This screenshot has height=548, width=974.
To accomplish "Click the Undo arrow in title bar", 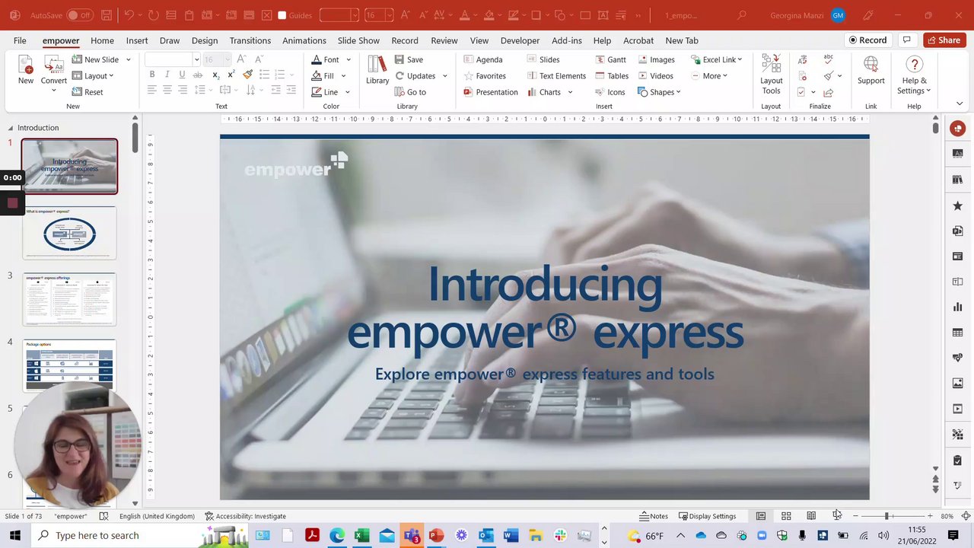I will coord(129,15).
